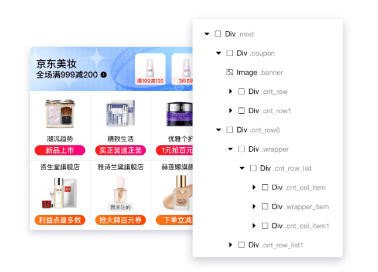Click the 买正装送正装 button
Screen dimensions: 378x272
point(121,150)
